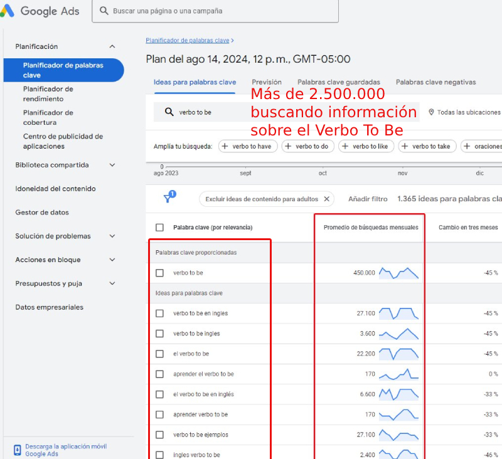Check the 'aprender verbo to be' row

(159, 414)
